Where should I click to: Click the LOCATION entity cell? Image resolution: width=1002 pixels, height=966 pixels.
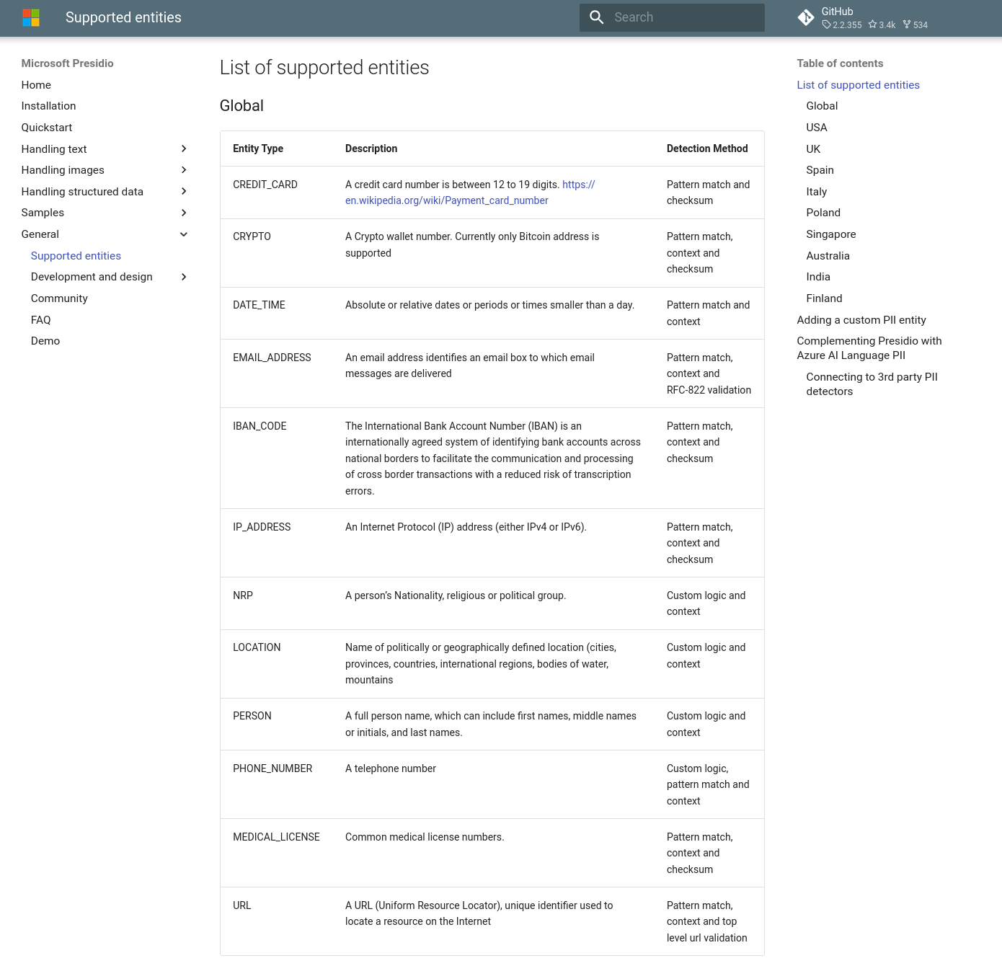pos(257,647)
